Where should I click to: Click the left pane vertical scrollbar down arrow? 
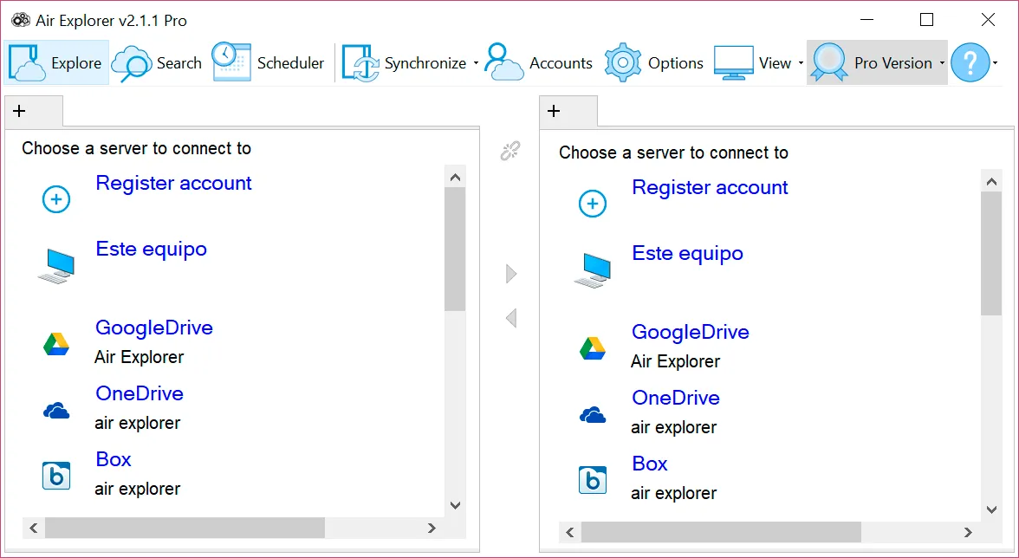click(455, 505)
